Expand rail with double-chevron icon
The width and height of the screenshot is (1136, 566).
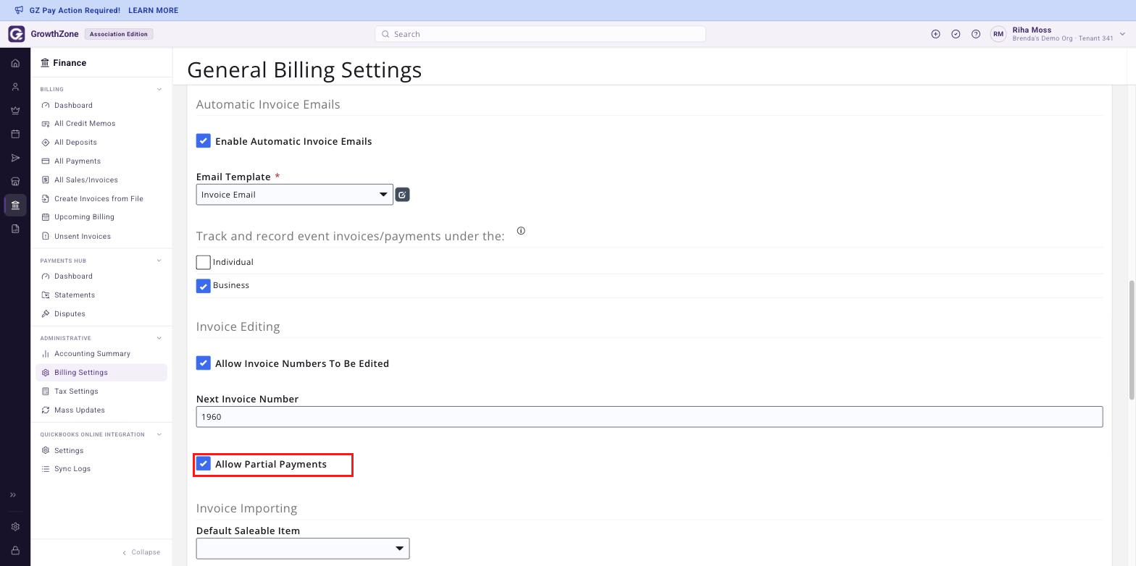tap(13, 495)
